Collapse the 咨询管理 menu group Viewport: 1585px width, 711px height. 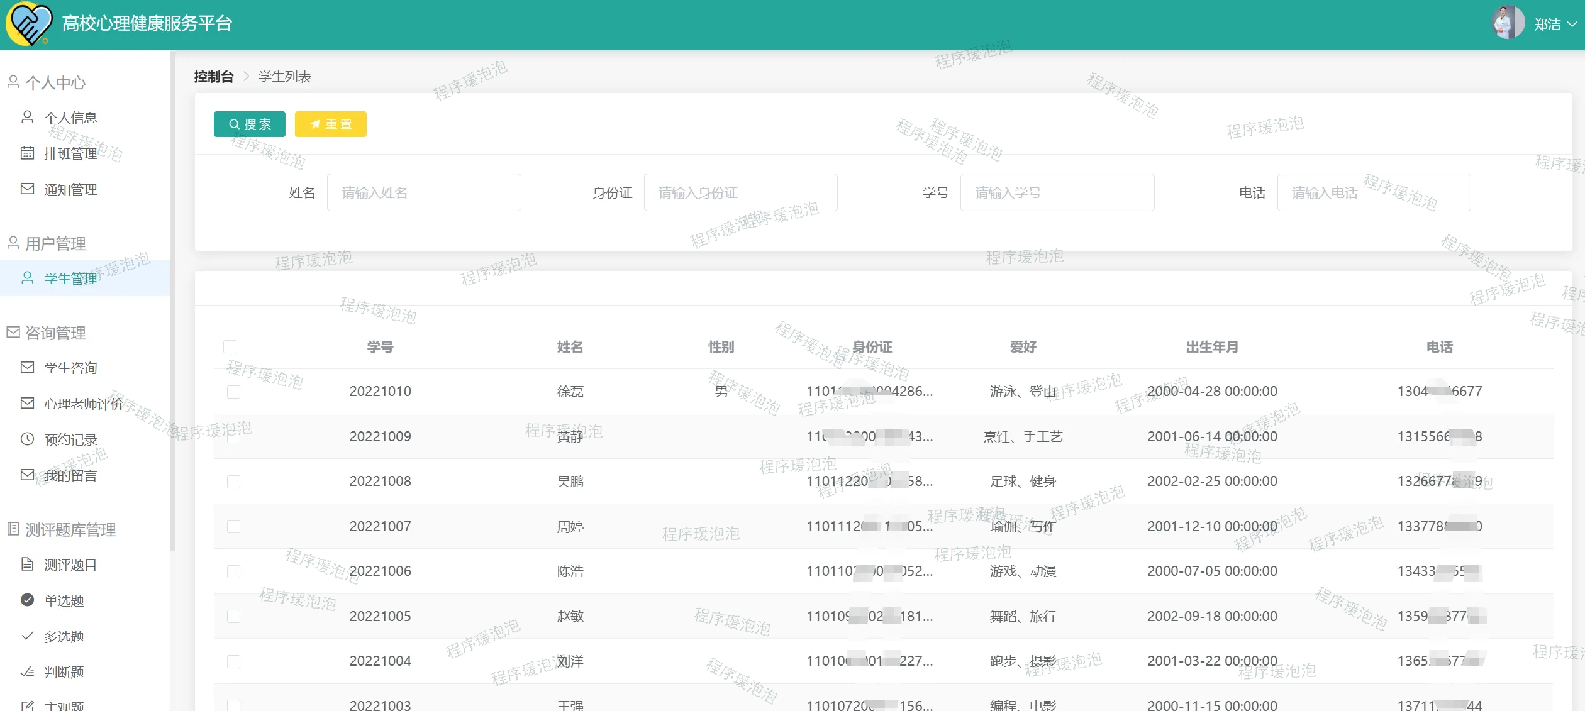[x=55, y=333]
